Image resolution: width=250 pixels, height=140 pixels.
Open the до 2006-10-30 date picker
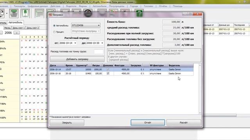click(102, 43)
